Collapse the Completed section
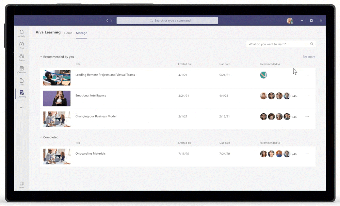 tap(41, 137)
